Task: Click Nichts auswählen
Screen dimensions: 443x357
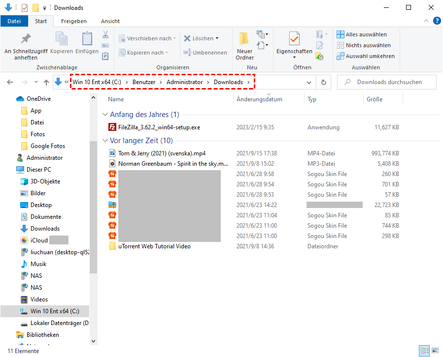Action: [x=364, y=45]
